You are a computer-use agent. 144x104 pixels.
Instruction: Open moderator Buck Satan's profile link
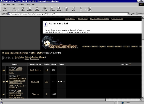coord(19,57)
